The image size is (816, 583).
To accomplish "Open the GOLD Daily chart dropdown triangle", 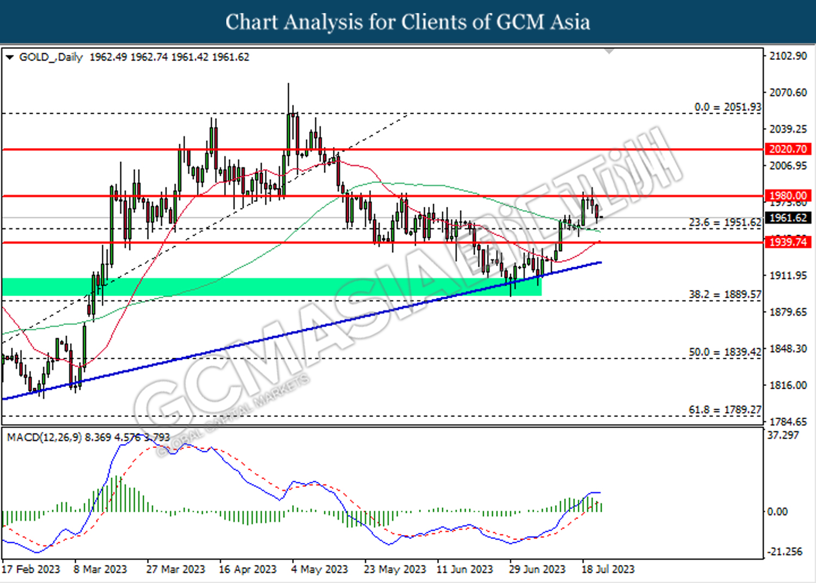I will pos(9,57).
